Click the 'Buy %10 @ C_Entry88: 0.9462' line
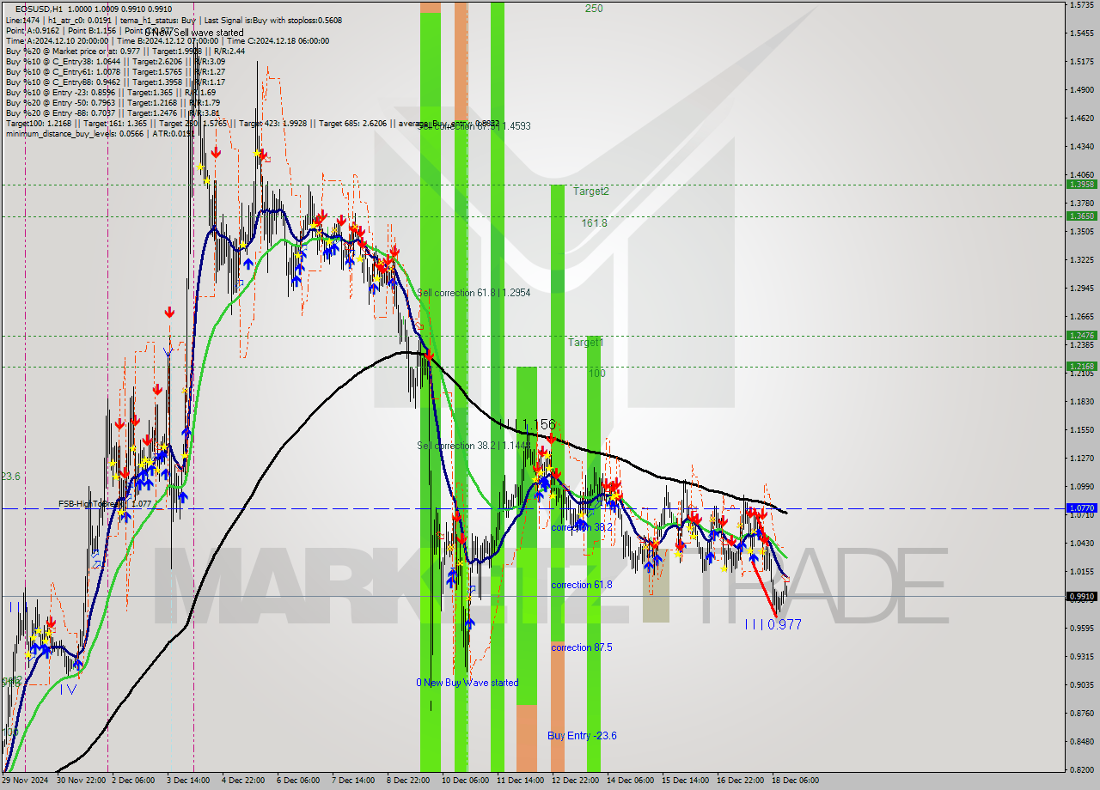 [115, 82]
